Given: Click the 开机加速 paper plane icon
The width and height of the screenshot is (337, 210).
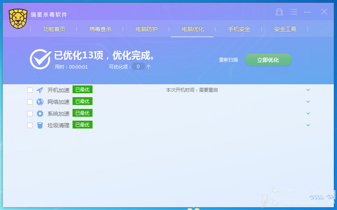Looking at the screenshot, I should click(40, 90).
